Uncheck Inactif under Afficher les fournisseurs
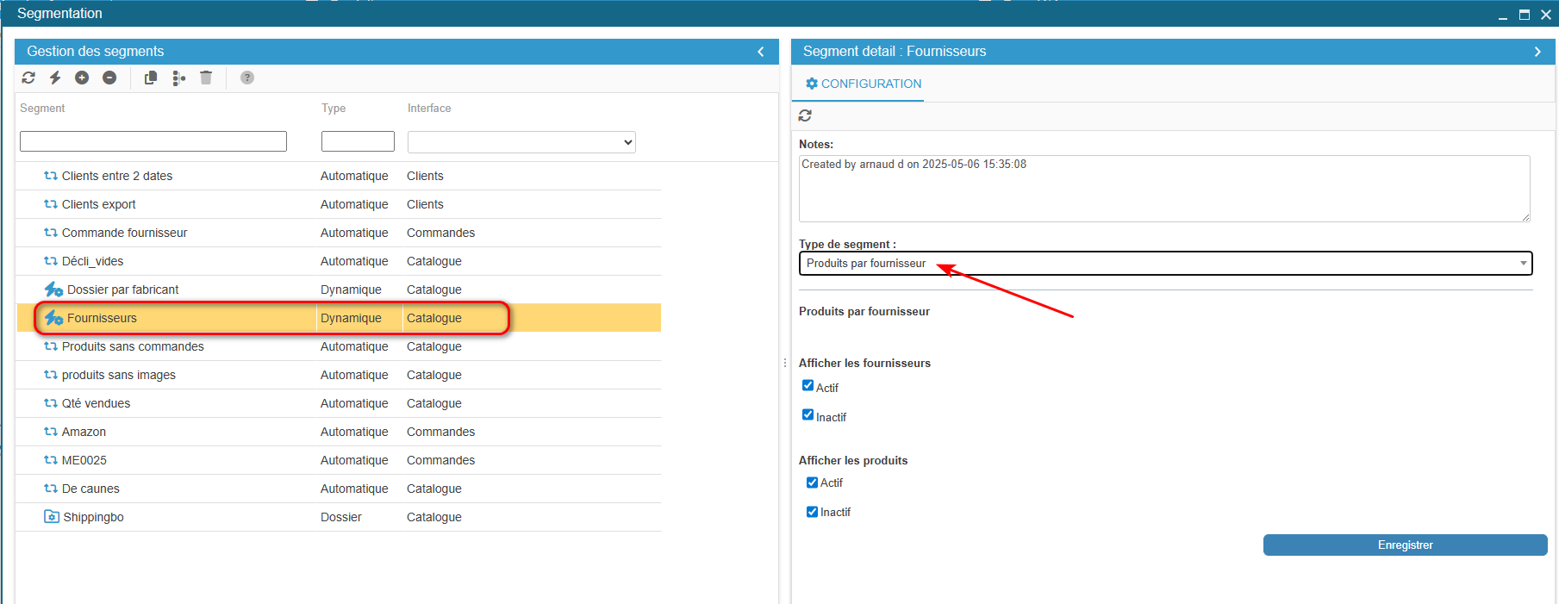Screen dimensions: 1559x604 click(x=808, y=415)
